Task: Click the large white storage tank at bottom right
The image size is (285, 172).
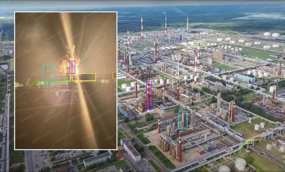Action: [x=240, y=164]
